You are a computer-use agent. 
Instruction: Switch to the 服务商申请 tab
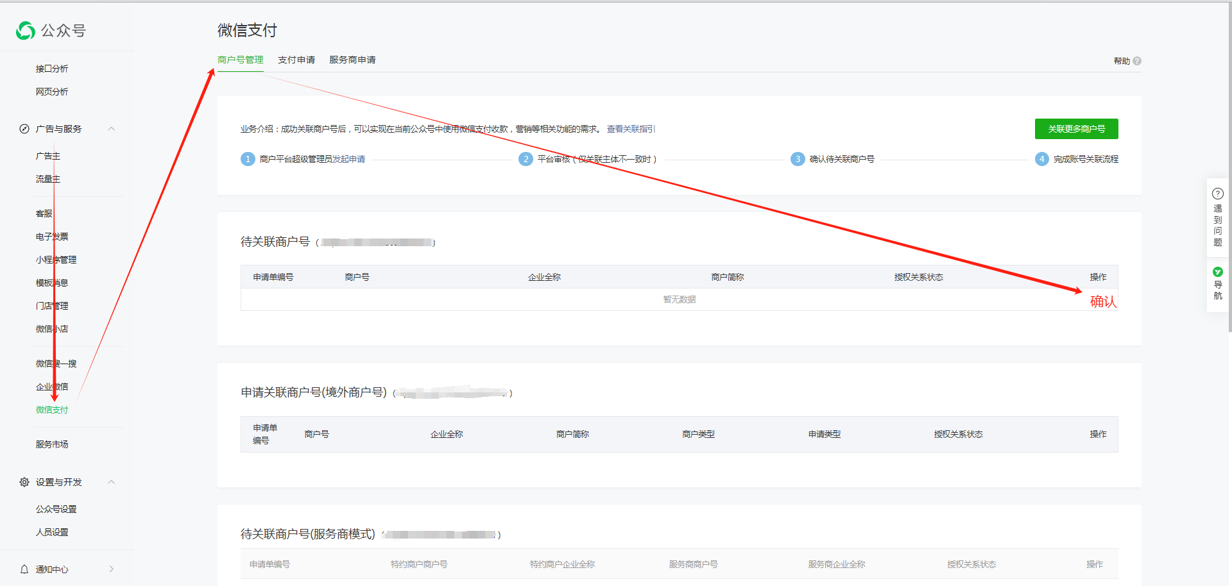tap(352, 60)
